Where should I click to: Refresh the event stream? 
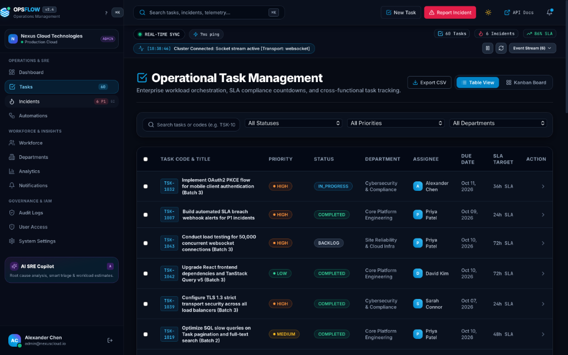(x=501, y=48)
